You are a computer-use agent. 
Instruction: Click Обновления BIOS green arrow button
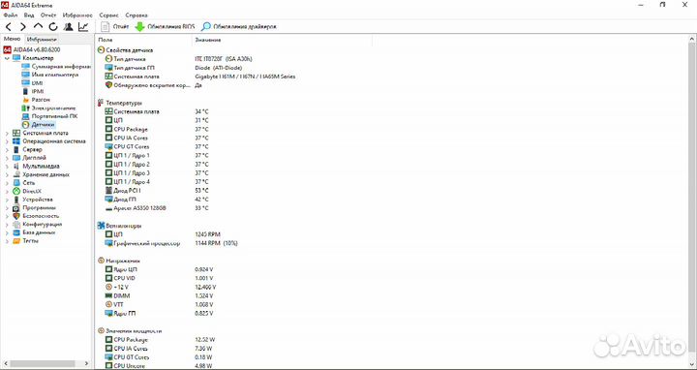pos(165,27)
